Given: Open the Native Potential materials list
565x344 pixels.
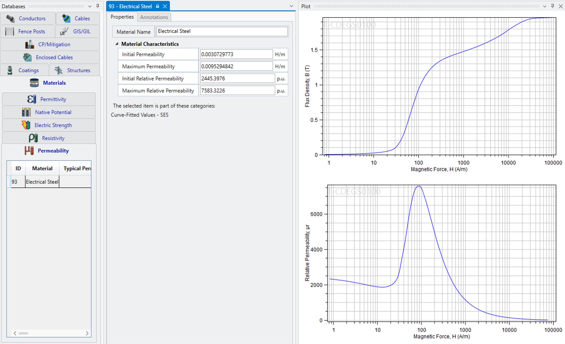Looking at the screenshot, I should (x=49, y=112).
